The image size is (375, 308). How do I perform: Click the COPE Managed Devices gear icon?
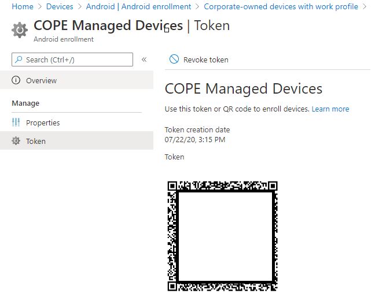(x=20, y=30)
